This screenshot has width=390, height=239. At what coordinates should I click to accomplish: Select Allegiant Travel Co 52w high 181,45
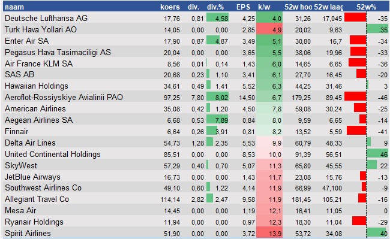(x=301, y=199)
